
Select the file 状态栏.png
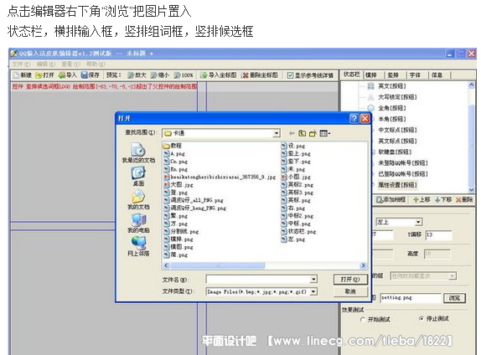[x=299, y=231]
